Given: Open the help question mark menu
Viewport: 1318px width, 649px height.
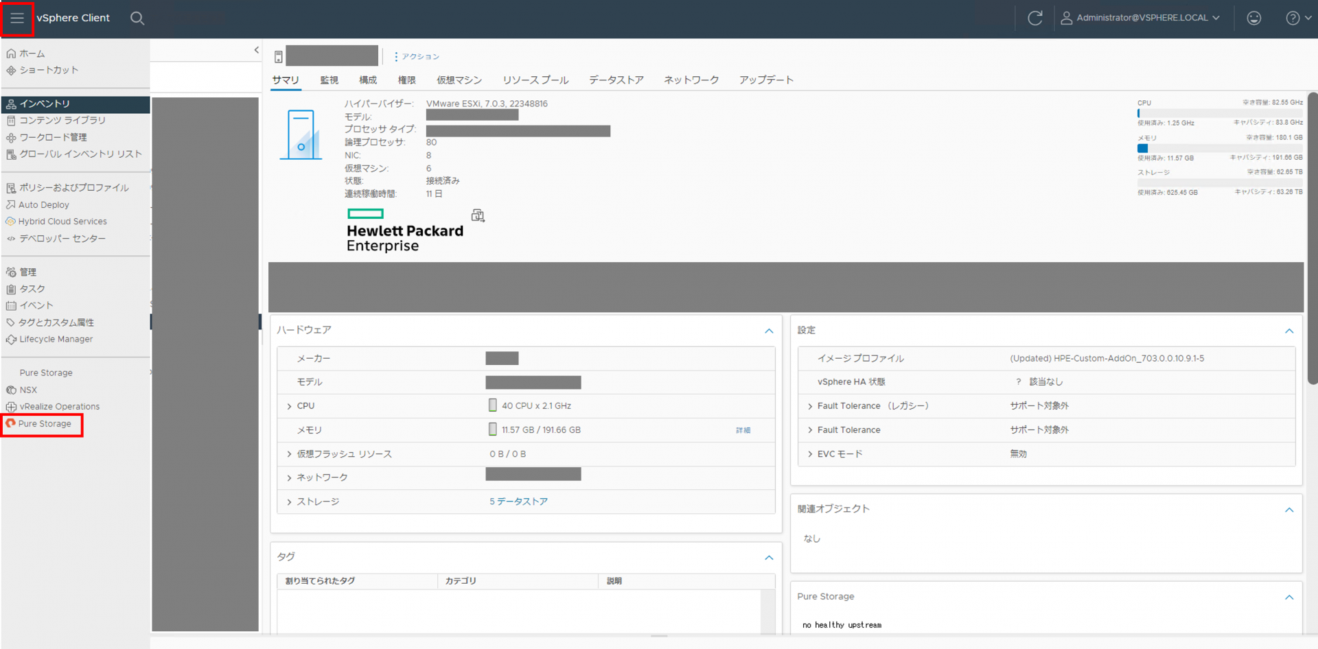Looking at the screenshot, I should 1297,19.
